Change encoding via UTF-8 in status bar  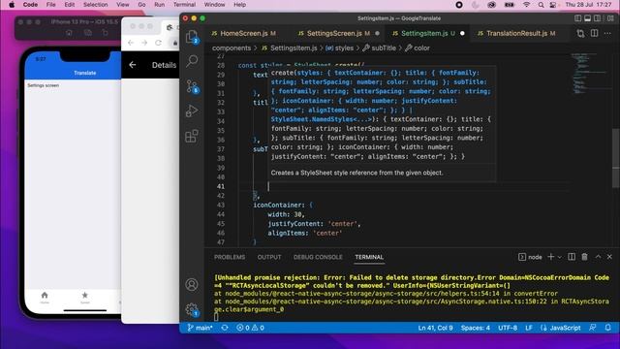[x=508, y=328]
